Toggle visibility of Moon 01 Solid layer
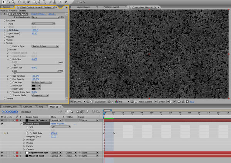This screenshot has width=231, height=163. point(2,156)
